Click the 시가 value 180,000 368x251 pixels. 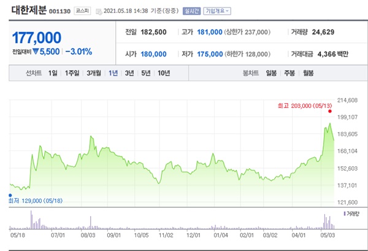pos(153,54)
